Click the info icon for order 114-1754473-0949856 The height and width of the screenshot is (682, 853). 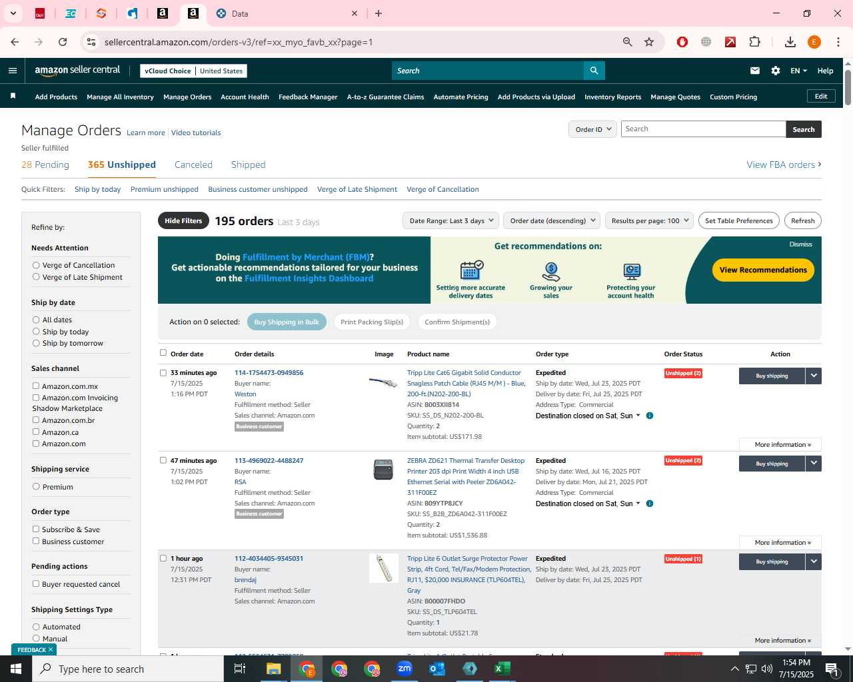point(650,416)
